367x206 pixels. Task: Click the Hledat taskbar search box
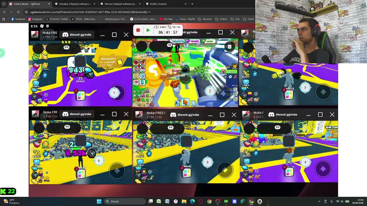(x=124, y=201)
